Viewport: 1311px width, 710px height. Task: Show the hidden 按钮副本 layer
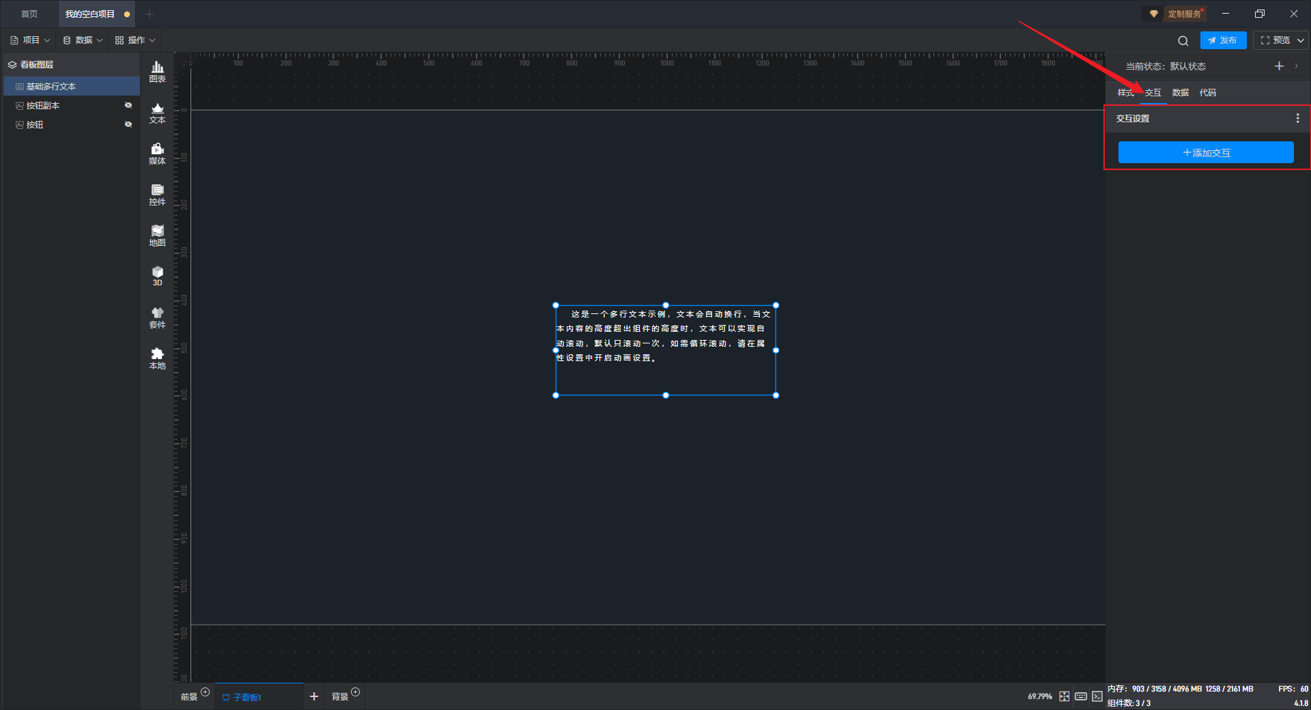click(x=128, y=105)
